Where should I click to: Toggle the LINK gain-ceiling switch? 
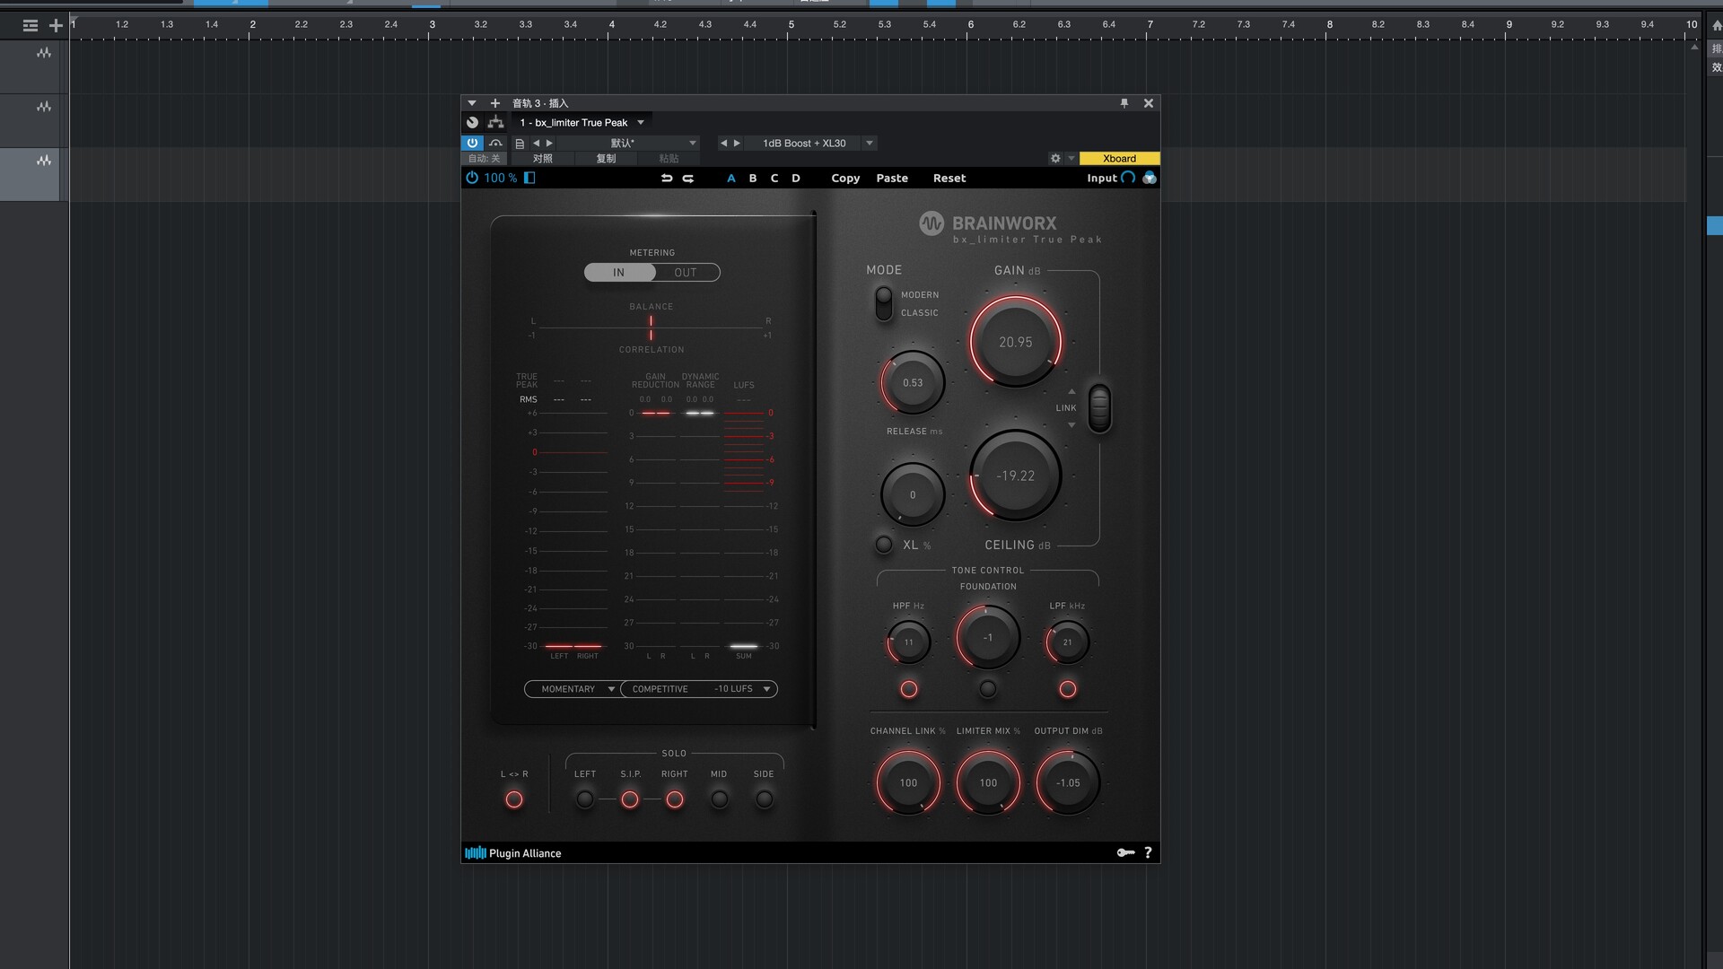click(x=1099, y=408)
